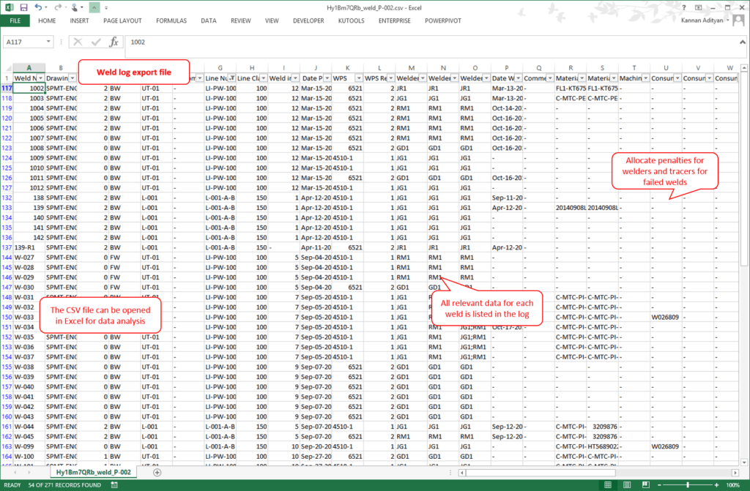
Task: Open the Customize Quick Access Toolbar dropdown
Action: [106, 7]
